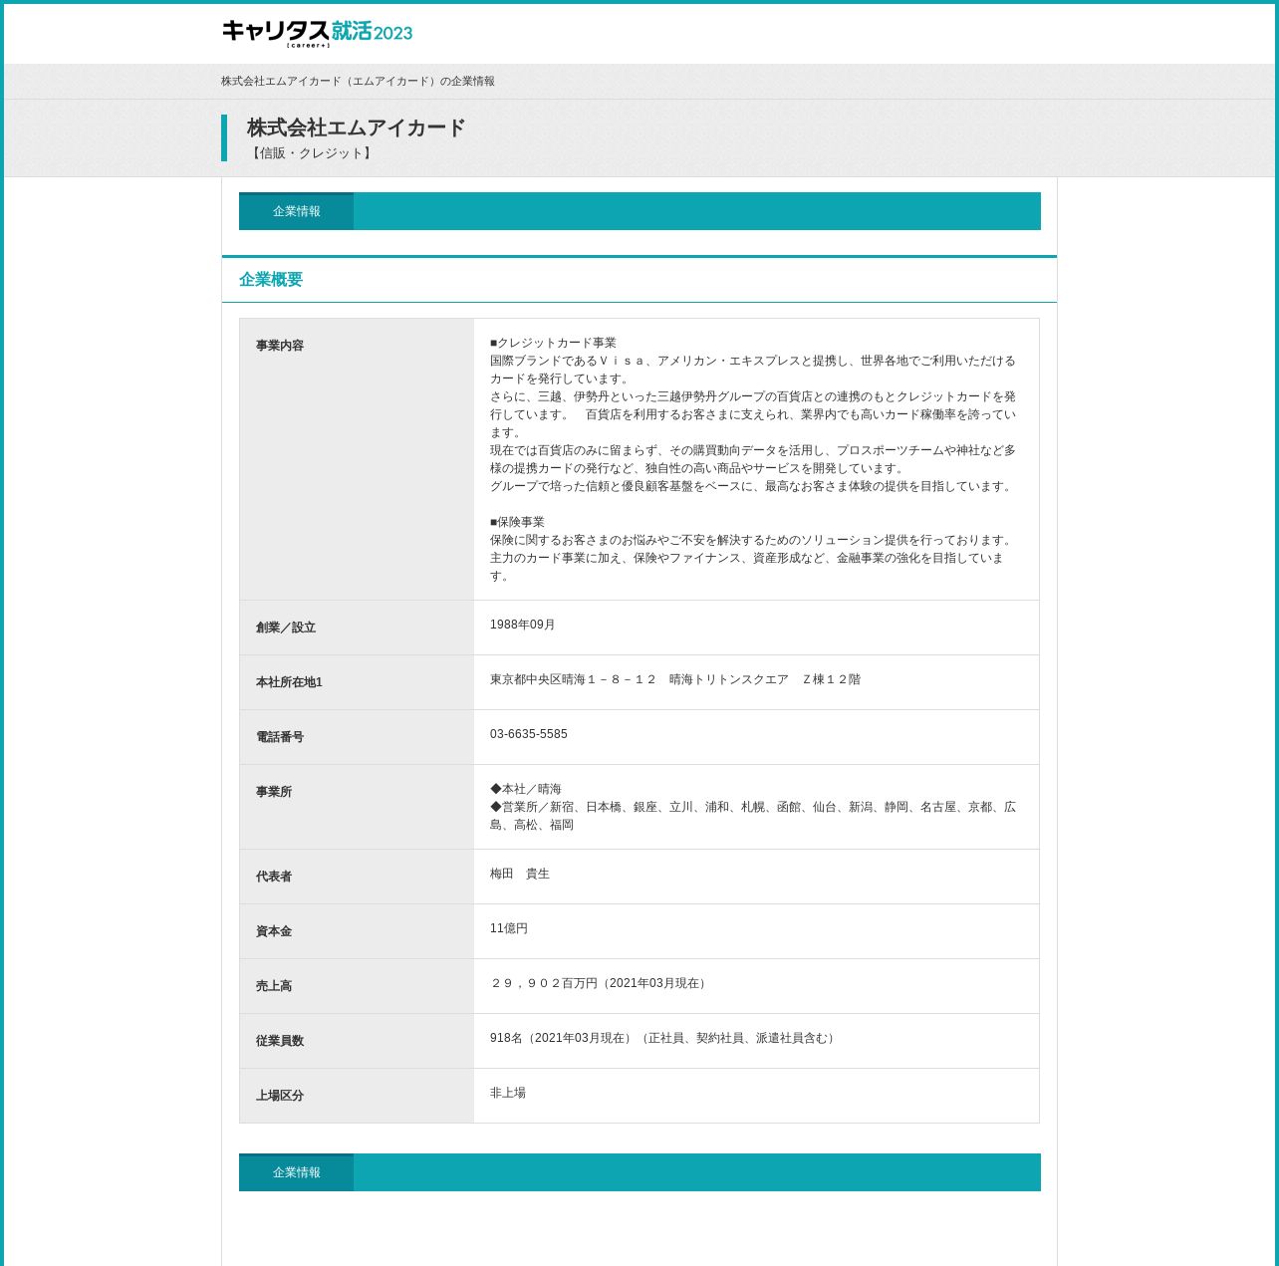
Task: Click the 非上場 listing value
Action: [508, 1093]
